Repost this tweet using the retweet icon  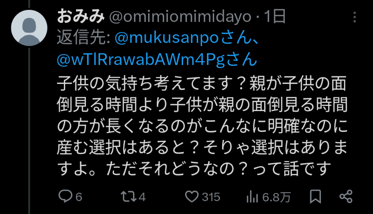(129, 197)
